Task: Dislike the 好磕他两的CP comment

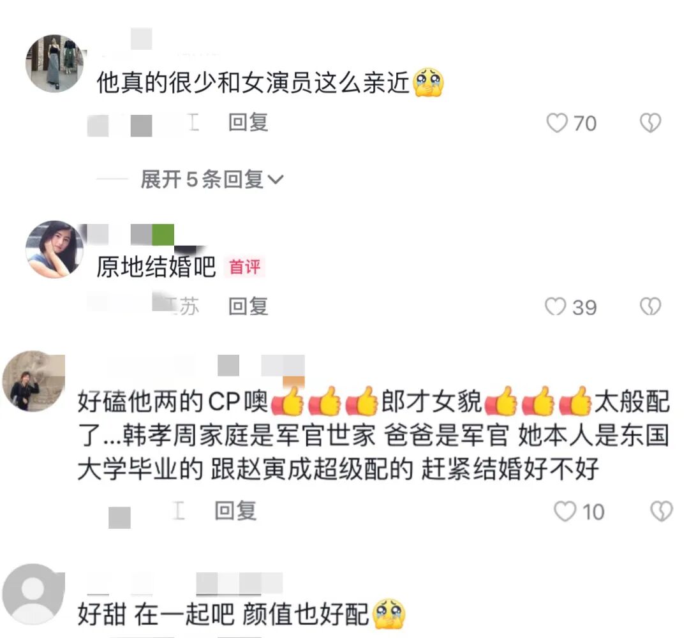Action: 662,512
